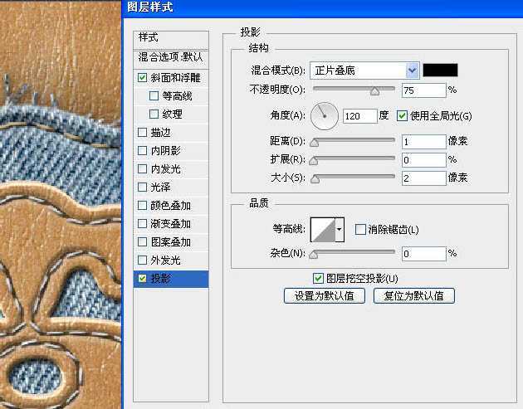
Task: Click the 等高线 contour preview thumbnail
Action: point(323,229)
